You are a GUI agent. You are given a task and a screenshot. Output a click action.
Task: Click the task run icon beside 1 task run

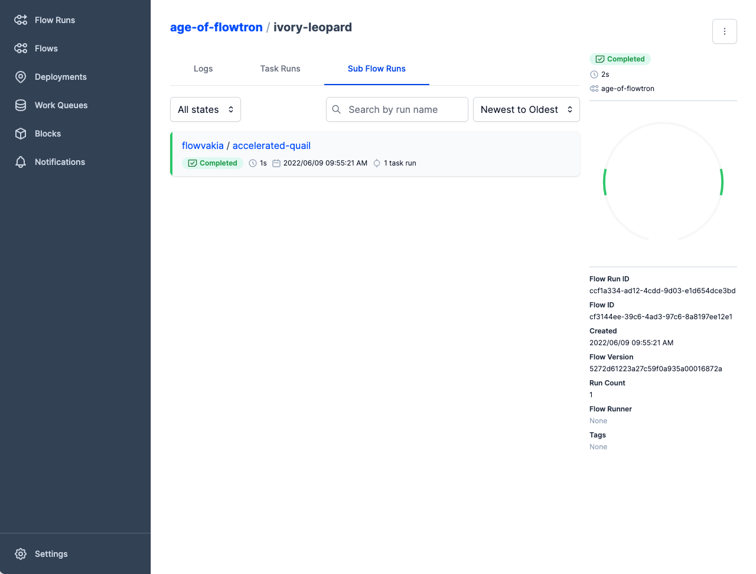[377, 163]
